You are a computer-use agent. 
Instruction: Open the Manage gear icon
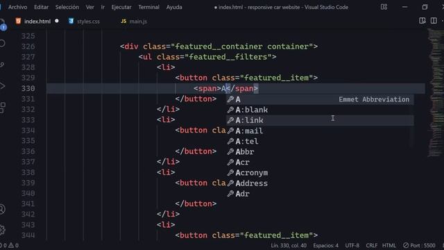2,230
